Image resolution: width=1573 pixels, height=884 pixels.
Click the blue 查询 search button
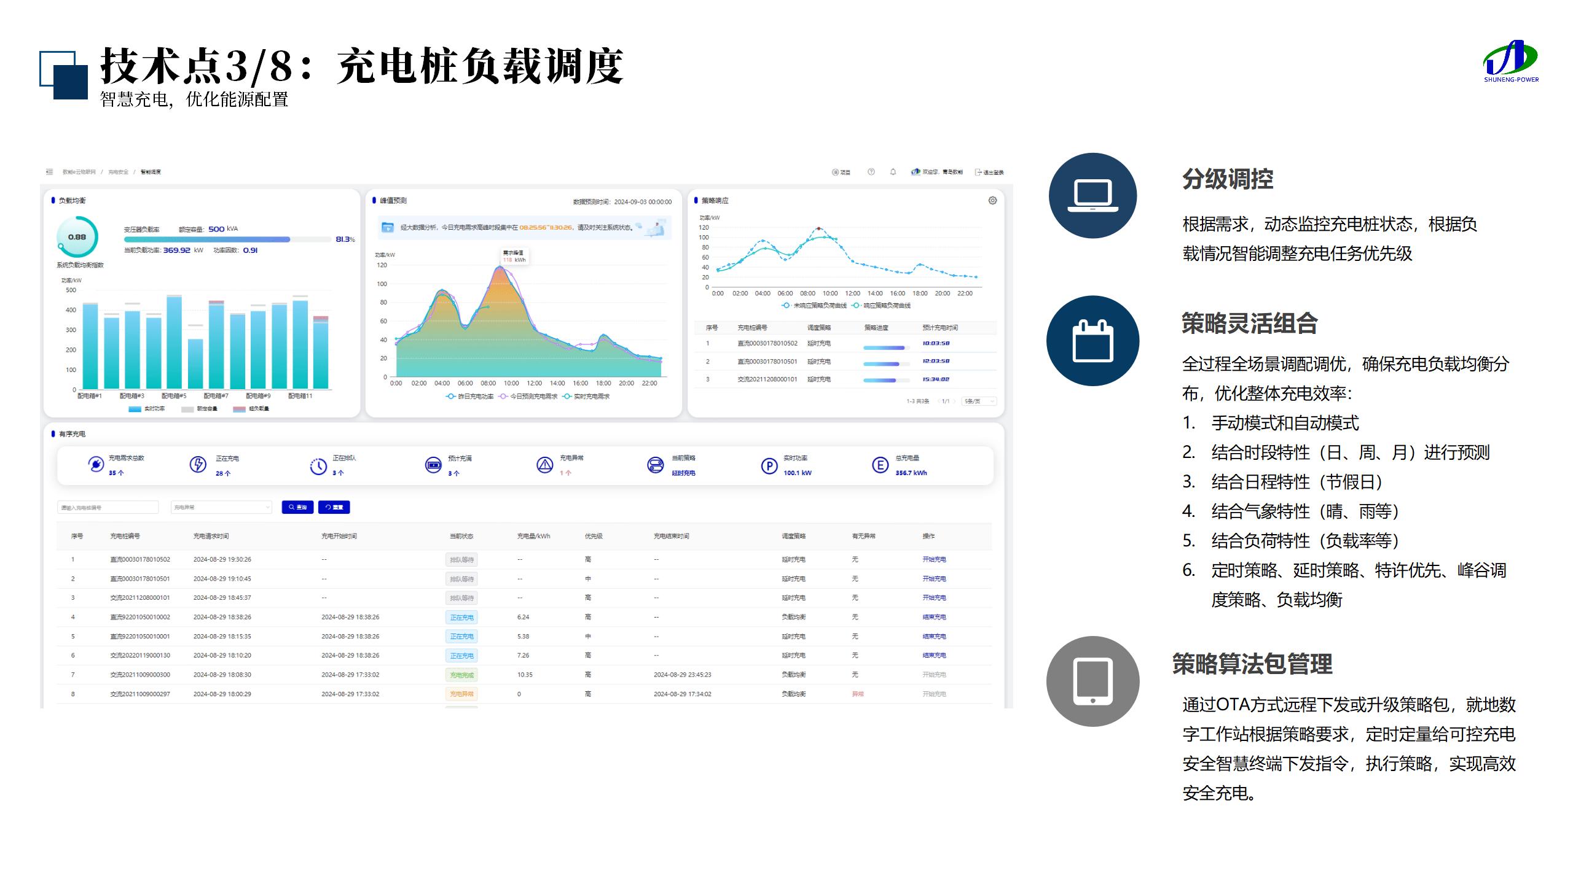297,507
